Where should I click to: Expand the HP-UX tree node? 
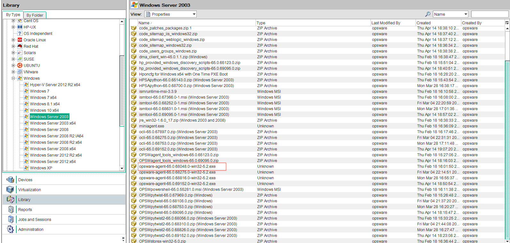[13, 27]
